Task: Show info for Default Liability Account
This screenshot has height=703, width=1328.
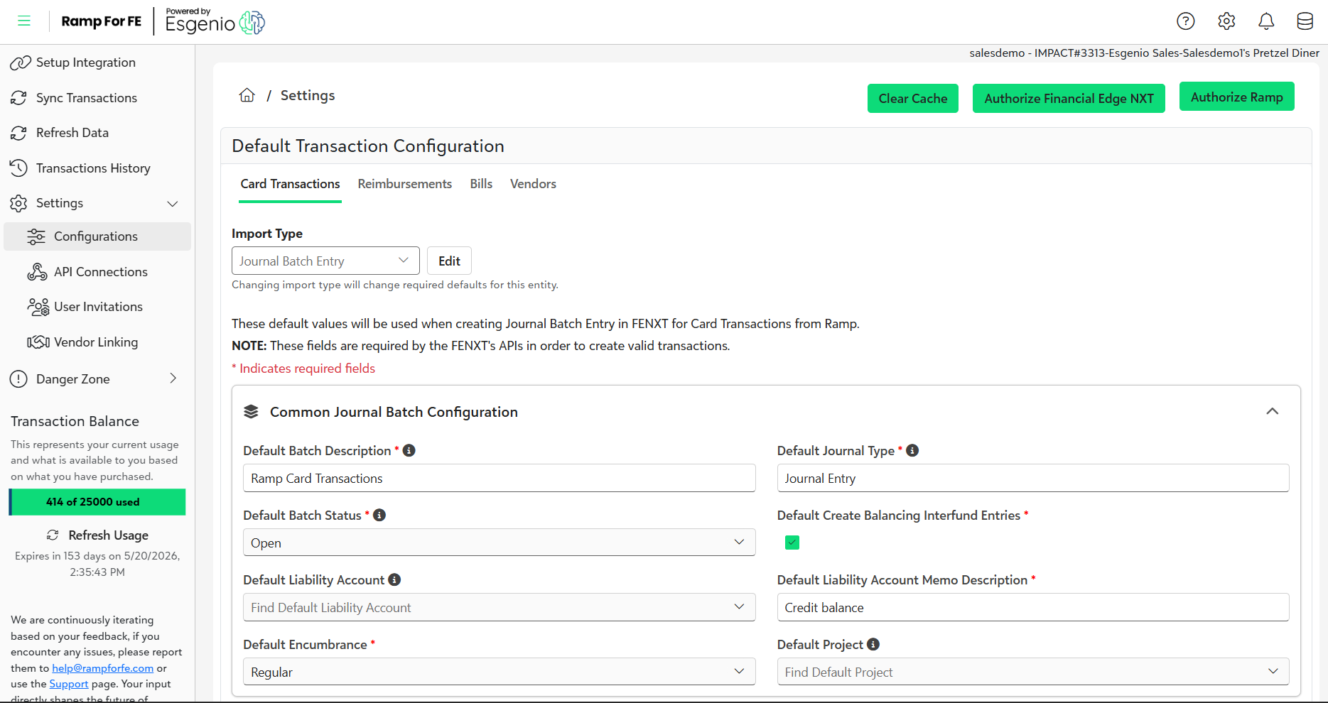Action: coord(394,579)
